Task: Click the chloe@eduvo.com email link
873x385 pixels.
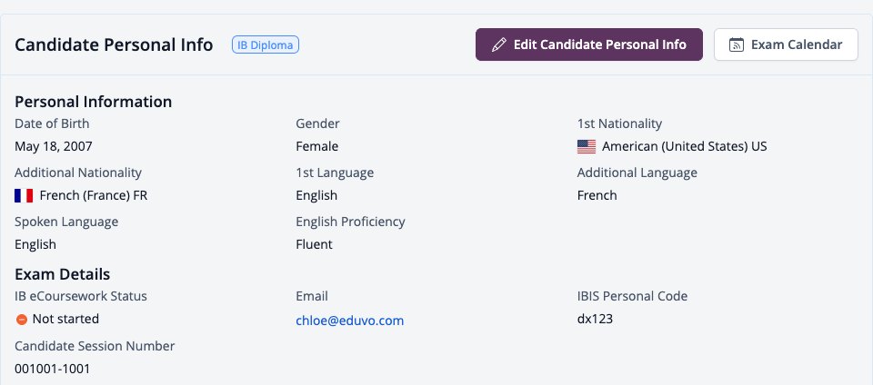Action: (x=349, y=321)
